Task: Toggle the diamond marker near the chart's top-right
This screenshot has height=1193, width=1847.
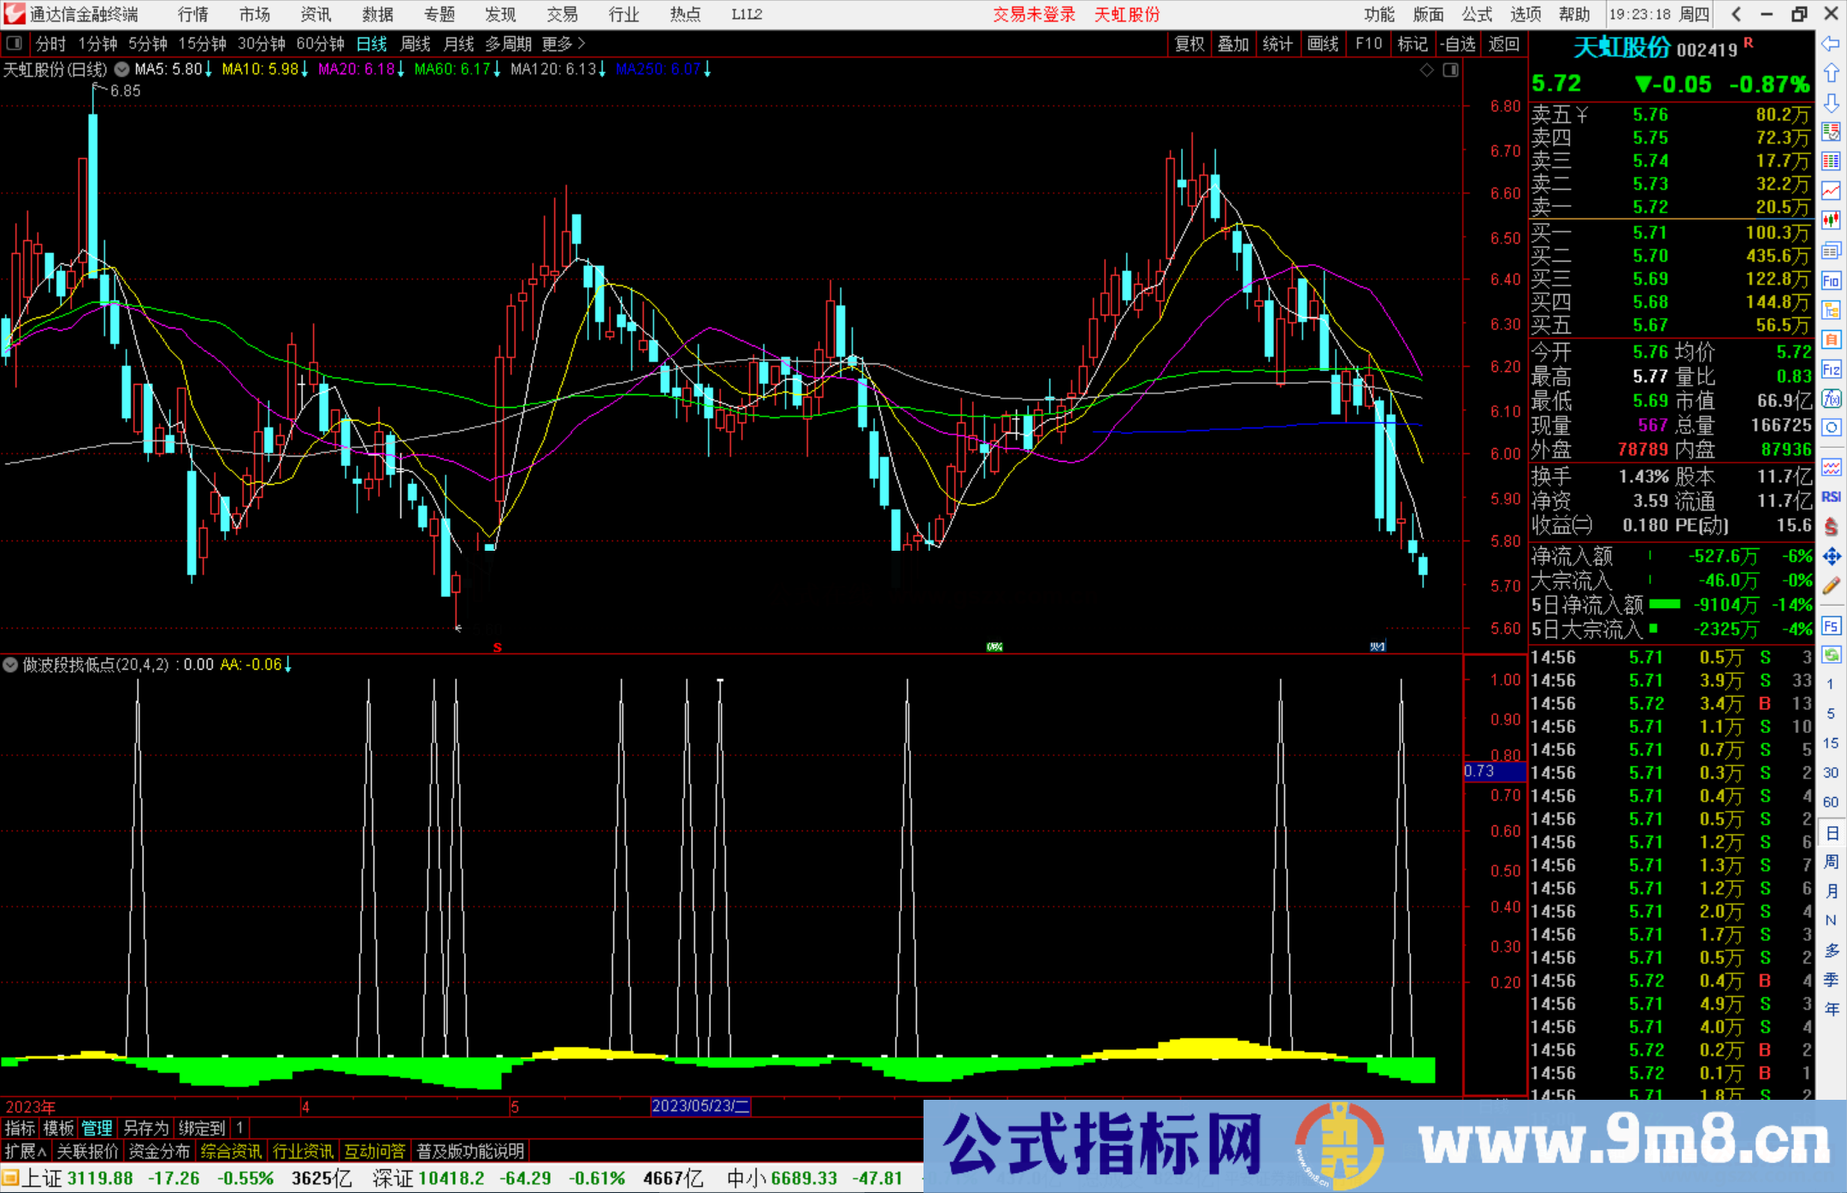Action: coord(1426,70)
